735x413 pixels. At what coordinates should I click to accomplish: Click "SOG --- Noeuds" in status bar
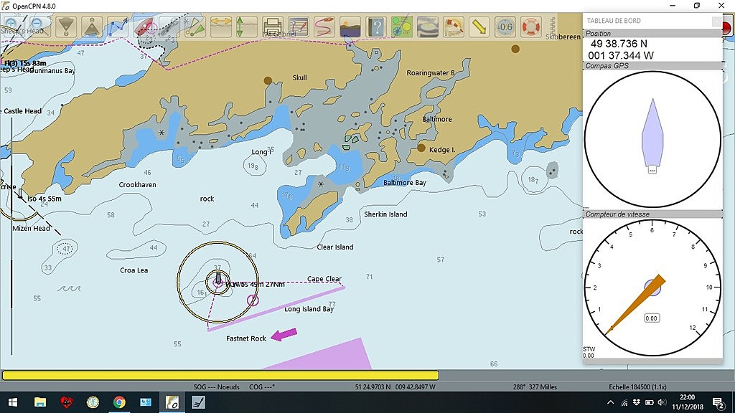[217, 387]
